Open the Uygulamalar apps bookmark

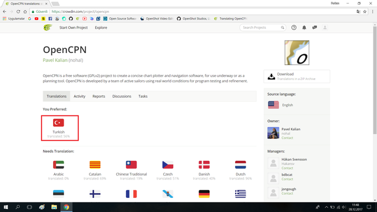point(14,18)
